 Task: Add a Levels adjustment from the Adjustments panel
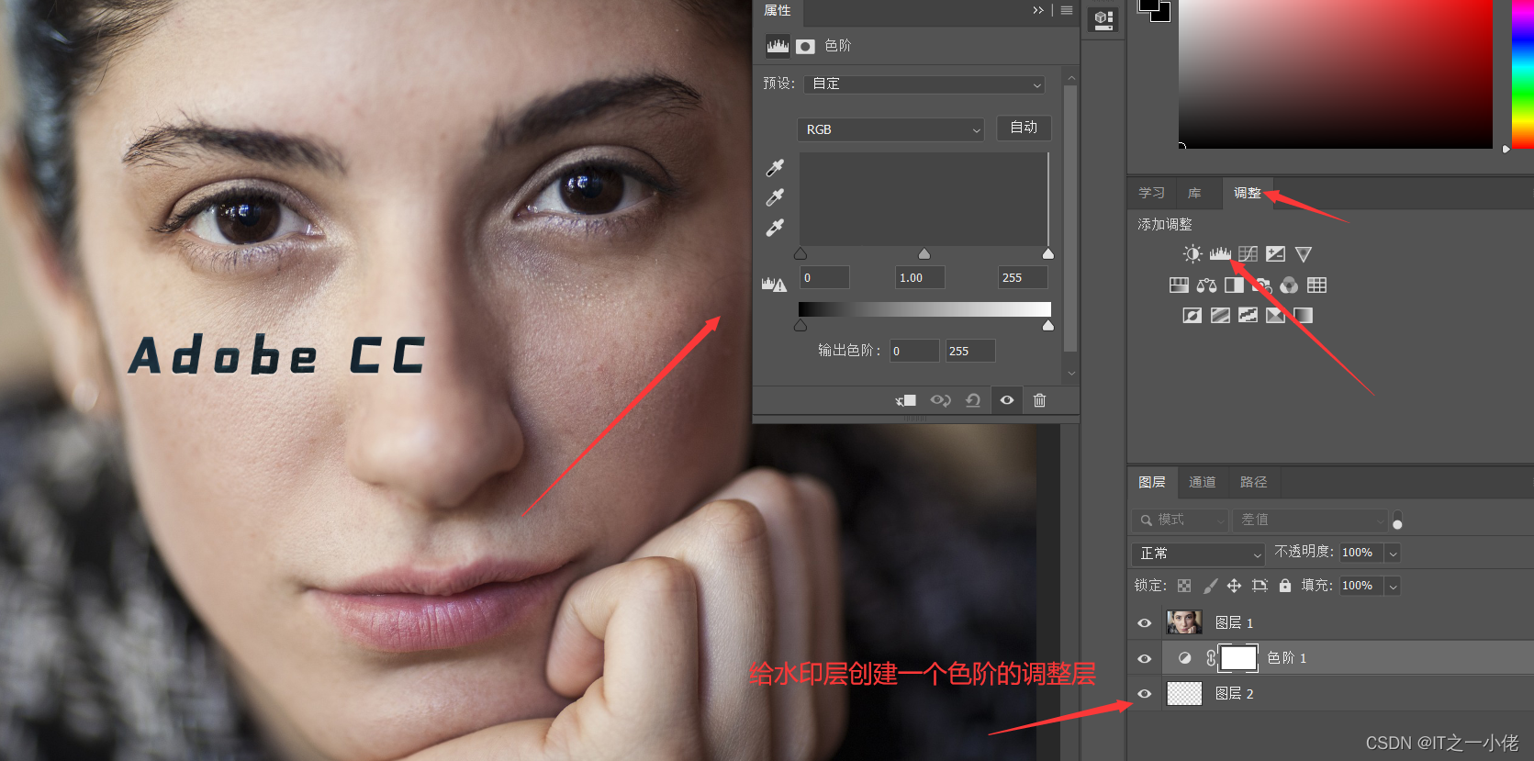1220,254
